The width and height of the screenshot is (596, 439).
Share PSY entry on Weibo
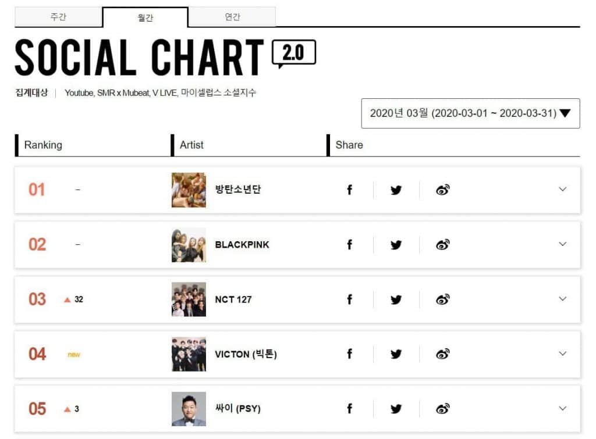tap(443, 409)
